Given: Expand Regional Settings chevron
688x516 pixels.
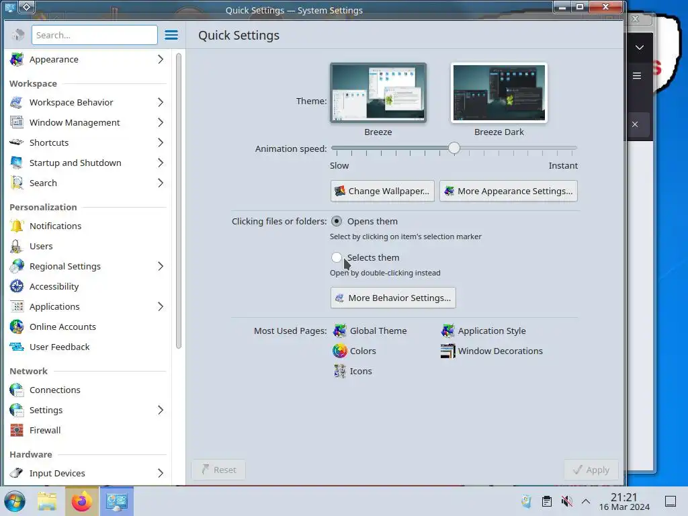Looking at the screenshot, I should pyautogui.click(x=161, y=266).
